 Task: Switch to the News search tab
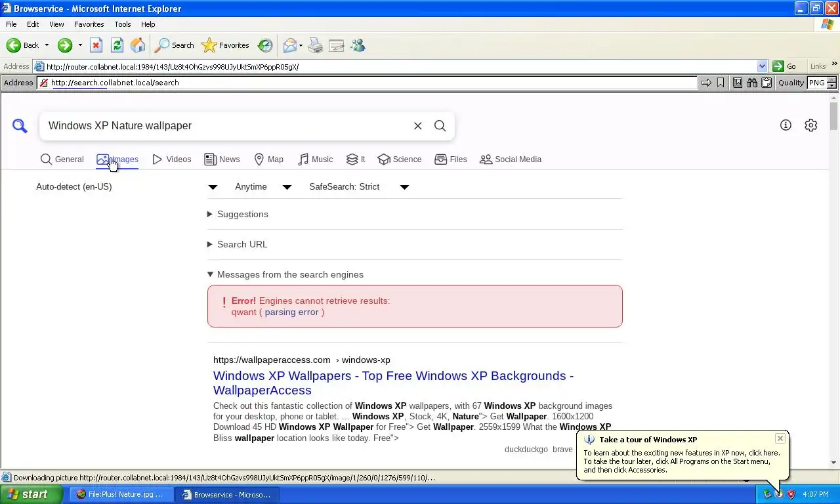222,159
